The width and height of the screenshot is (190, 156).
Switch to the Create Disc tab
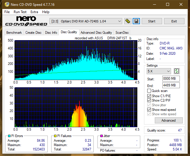pyautogui.click(x=33, y=33)
